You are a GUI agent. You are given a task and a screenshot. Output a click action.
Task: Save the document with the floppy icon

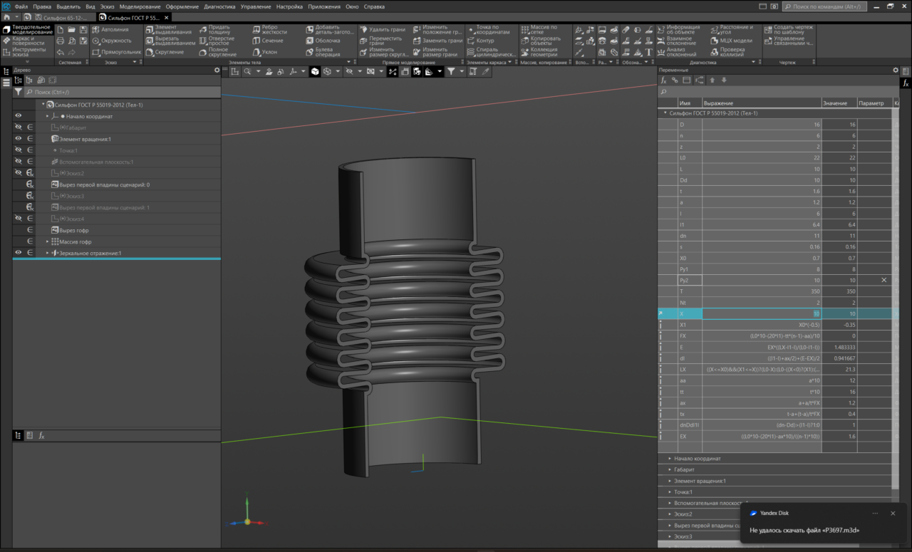click(x=84, y=30)
